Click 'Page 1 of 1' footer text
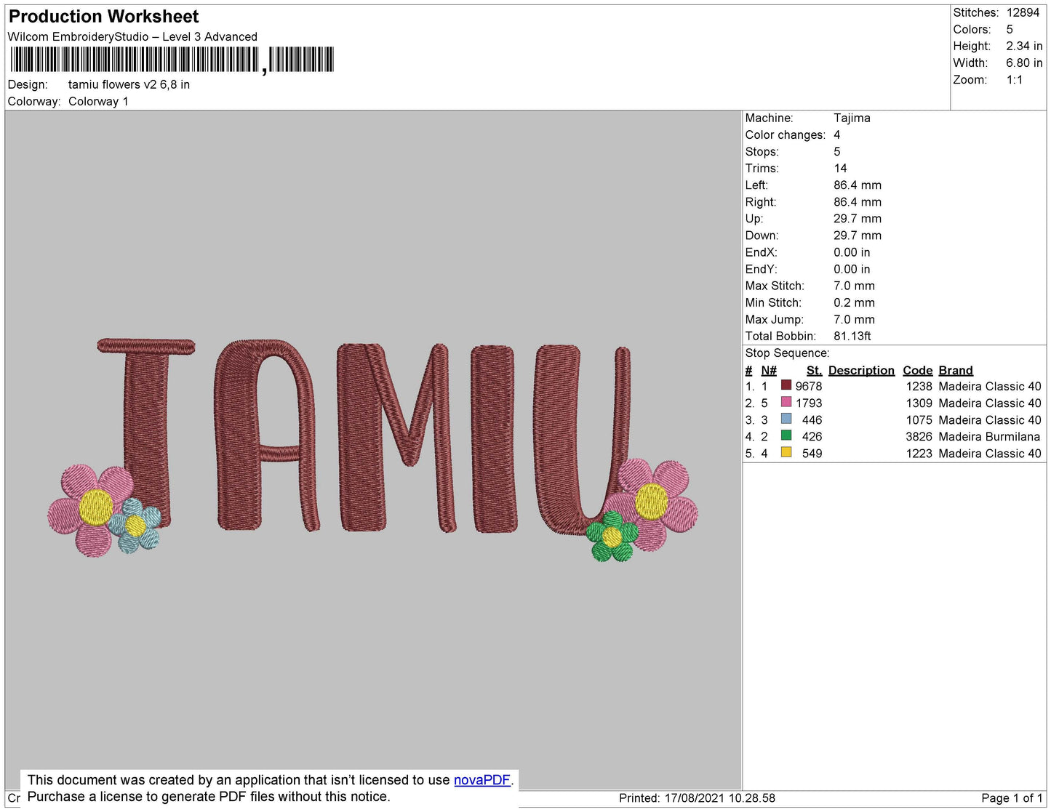 (1012, 798)
